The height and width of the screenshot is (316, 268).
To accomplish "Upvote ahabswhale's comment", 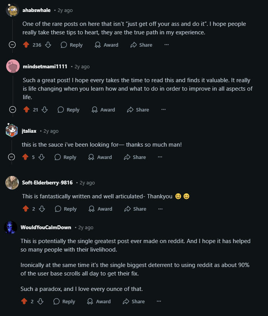I will [x=26, y=45].
